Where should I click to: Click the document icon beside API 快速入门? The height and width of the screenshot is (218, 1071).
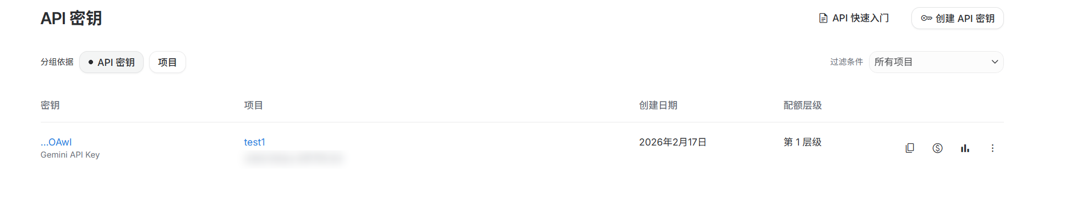[x=823, y=18]
